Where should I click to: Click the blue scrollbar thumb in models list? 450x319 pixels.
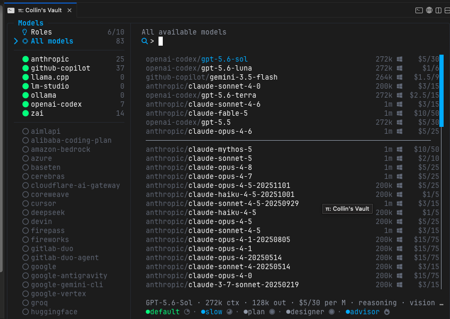click(441, 91)
